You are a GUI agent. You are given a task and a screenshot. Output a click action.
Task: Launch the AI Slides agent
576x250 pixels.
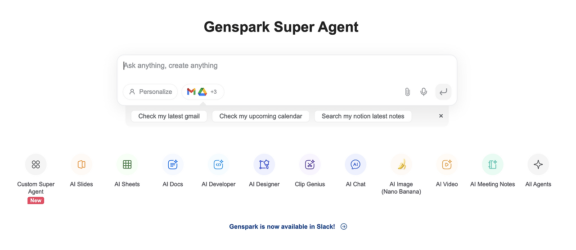[81, 164]
